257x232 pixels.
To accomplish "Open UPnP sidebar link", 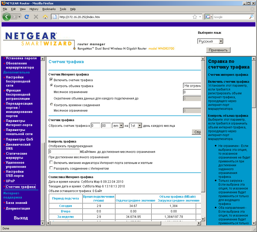I will tap(10, 181).
